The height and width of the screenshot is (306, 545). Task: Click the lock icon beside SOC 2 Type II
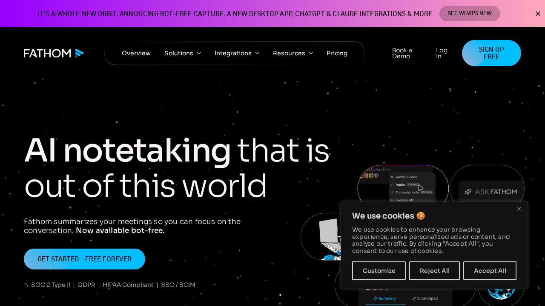(26, 285)
